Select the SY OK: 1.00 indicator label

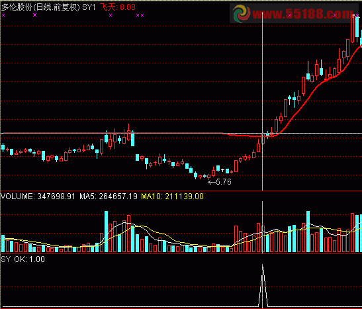[x=23, y=259]
